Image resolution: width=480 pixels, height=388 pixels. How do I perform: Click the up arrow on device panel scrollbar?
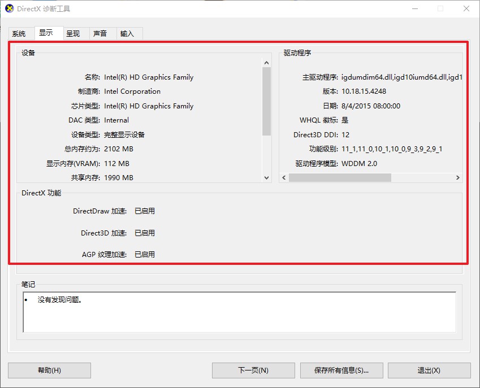266,62
